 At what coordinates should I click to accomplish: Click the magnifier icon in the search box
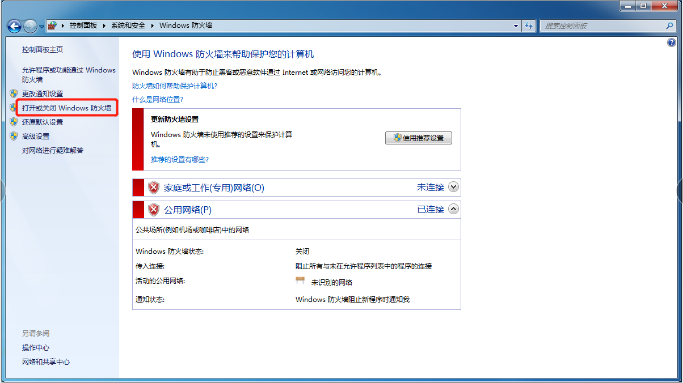(669, 25)
